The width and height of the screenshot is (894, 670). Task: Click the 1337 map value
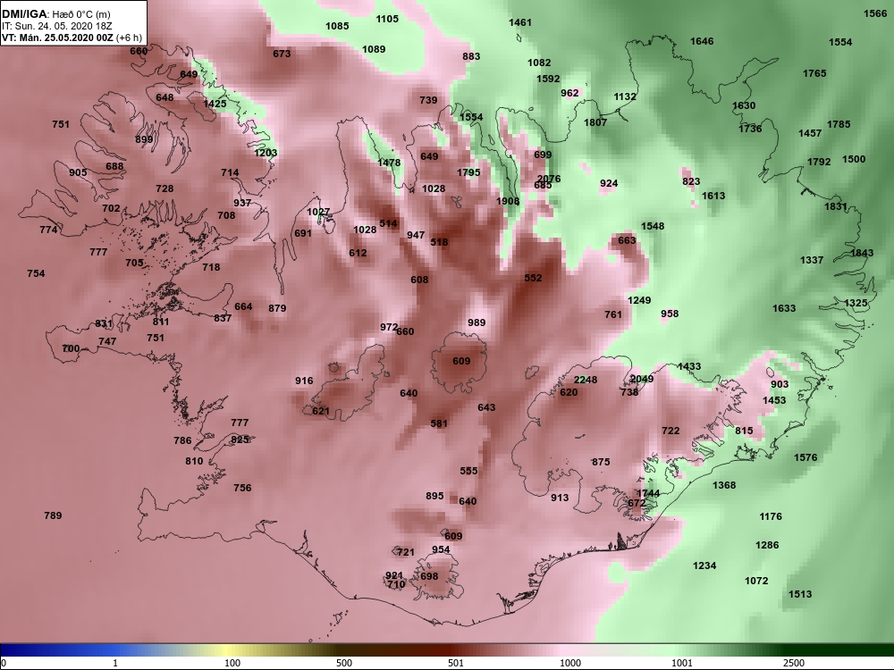coord(812,260)
